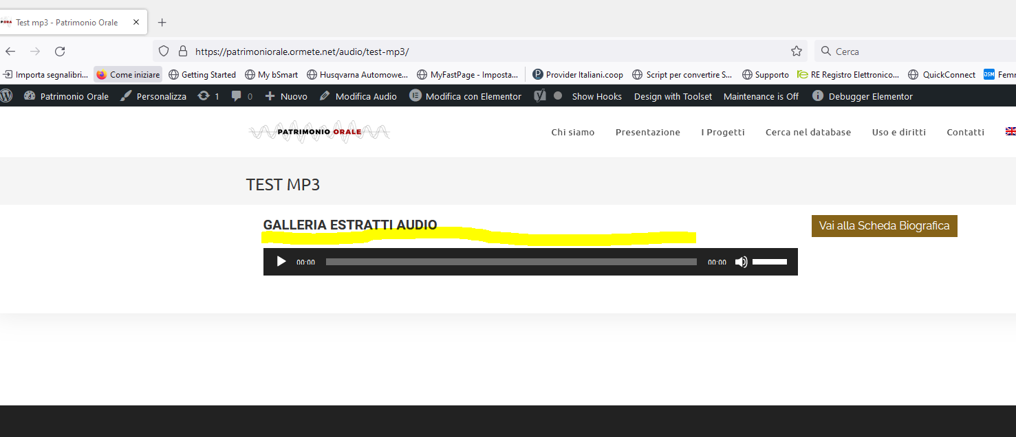Open Modifica con Elementor
This screenshot has width=1016, height=437.
tap(465, 96)
